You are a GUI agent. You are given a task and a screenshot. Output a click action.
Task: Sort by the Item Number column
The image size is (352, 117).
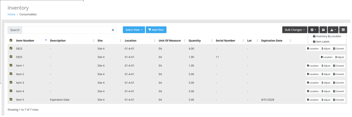25,41
